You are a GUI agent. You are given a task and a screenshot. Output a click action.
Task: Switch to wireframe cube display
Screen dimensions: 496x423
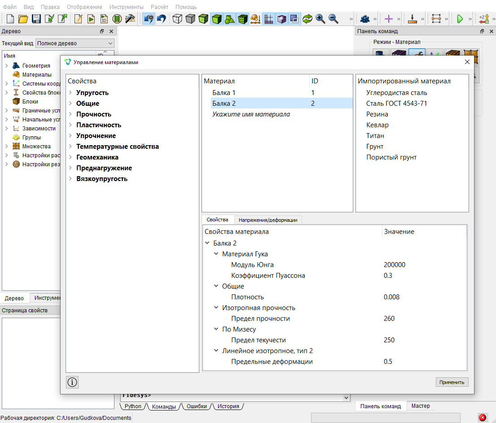point(177,19)
